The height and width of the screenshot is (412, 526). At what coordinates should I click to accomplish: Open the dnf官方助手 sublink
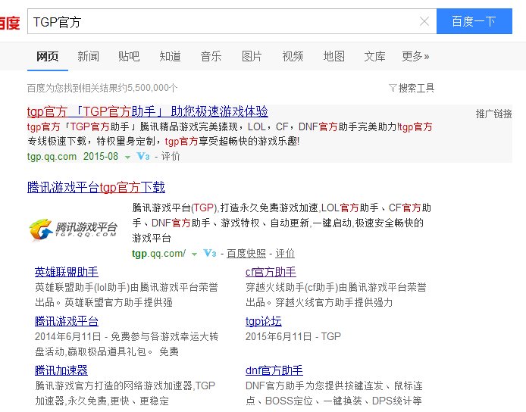click(274, 370)
